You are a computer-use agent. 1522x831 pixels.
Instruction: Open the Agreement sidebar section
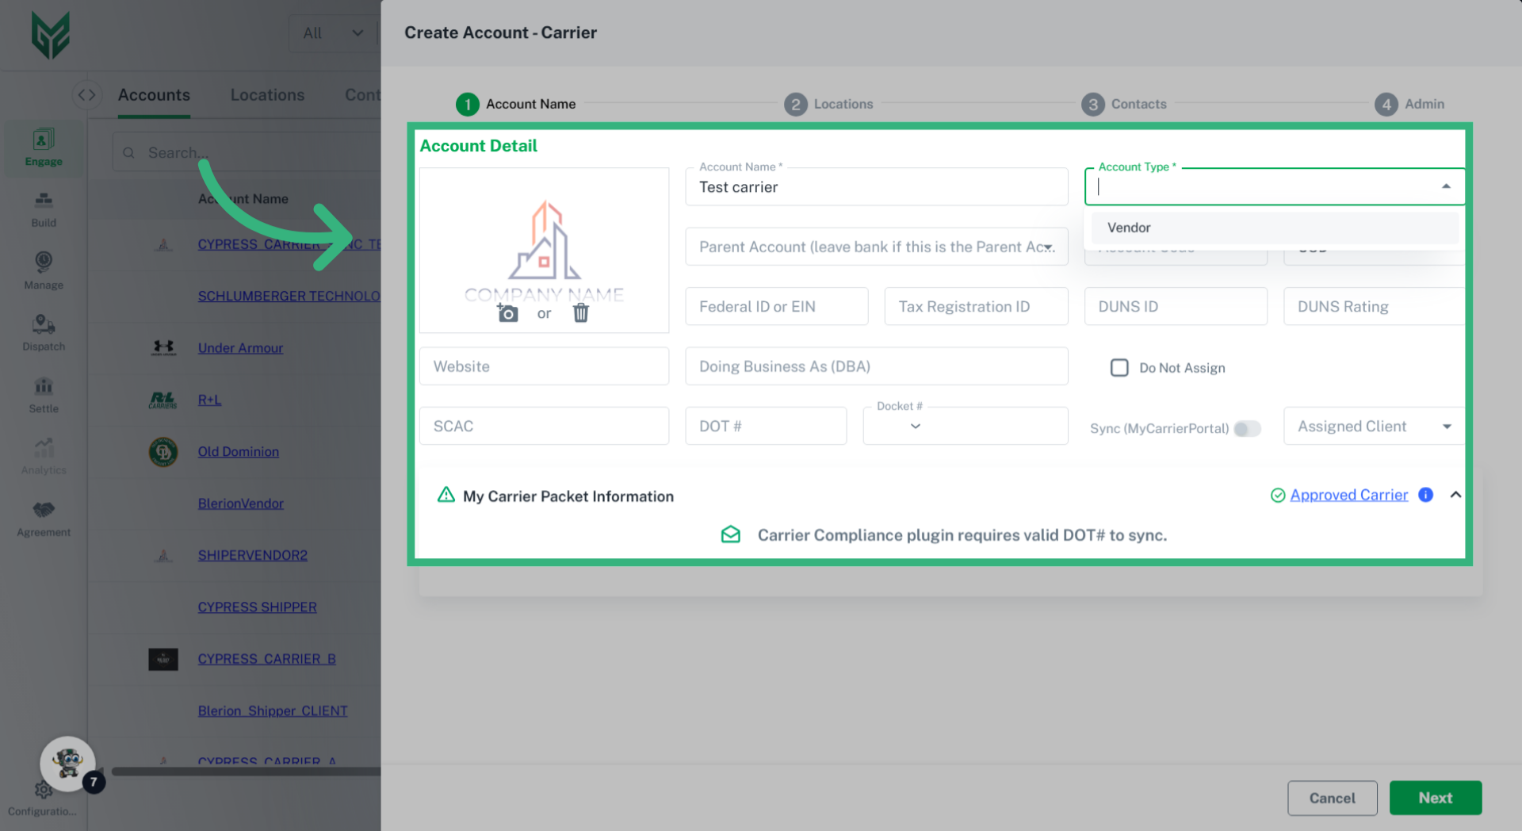[x=44, y=519]
